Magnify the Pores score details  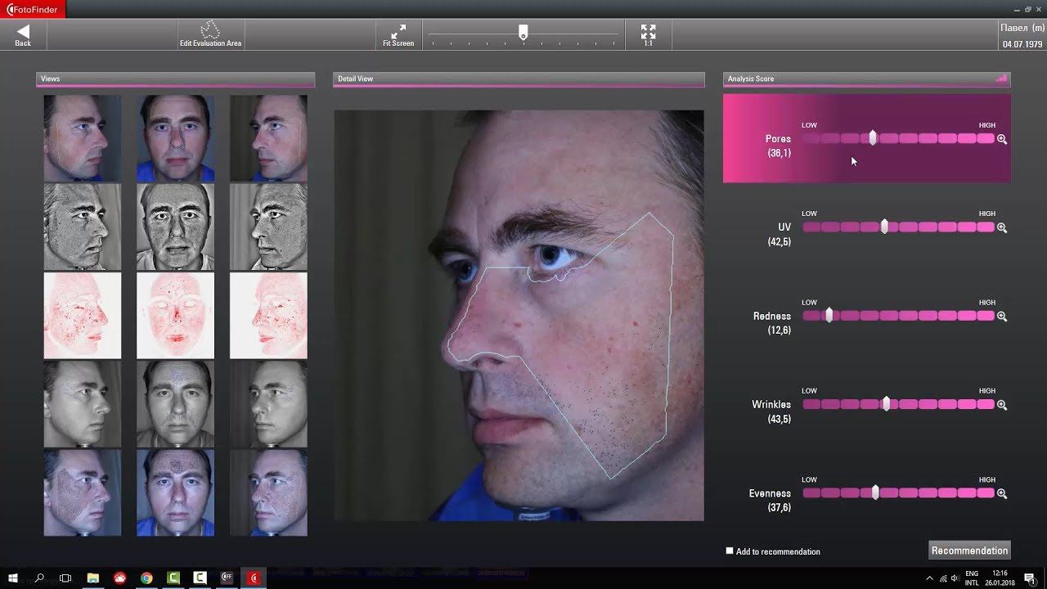(x=1002, y=139)
